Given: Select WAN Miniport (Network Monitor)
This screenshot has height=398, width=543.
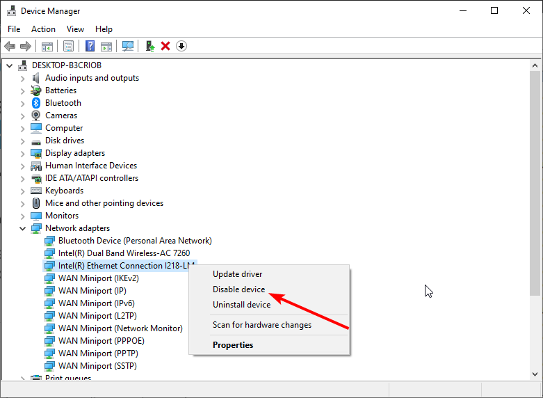Looking at the screenshot, I should [x=120, y=328].
